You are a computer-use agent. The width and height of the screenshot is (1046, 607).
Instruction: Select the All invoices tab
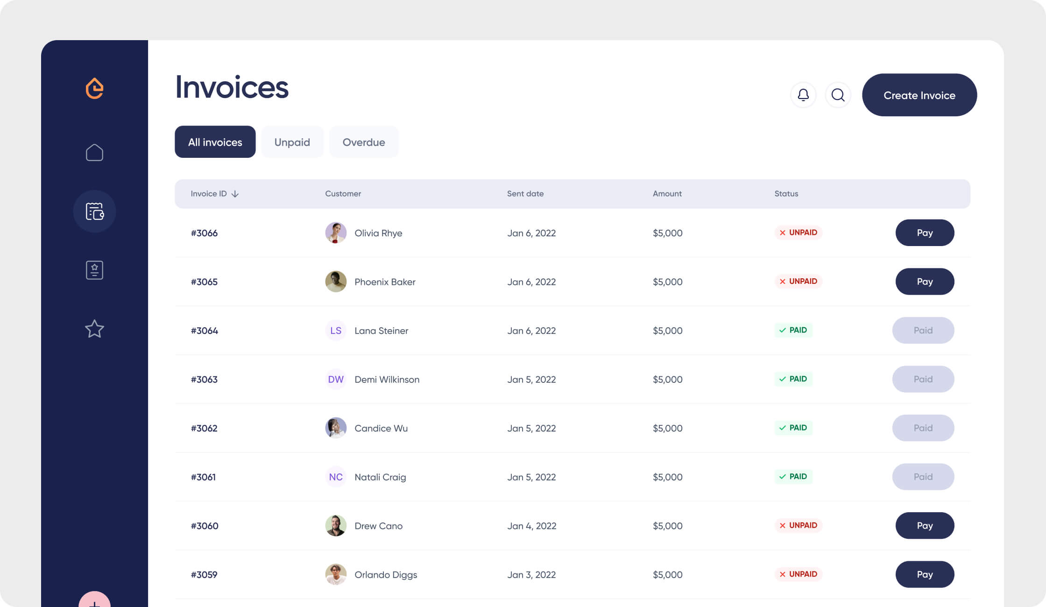215,142
